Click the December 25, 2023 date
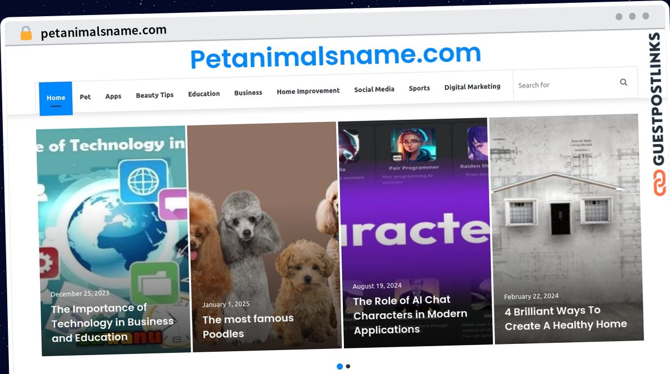The height and width of the screenshot is (374, 670). [x=80, y=294]
